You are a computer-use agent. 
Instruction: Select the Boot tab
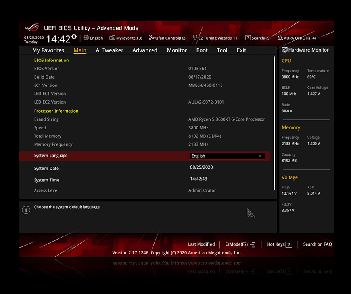coord(202,50)
